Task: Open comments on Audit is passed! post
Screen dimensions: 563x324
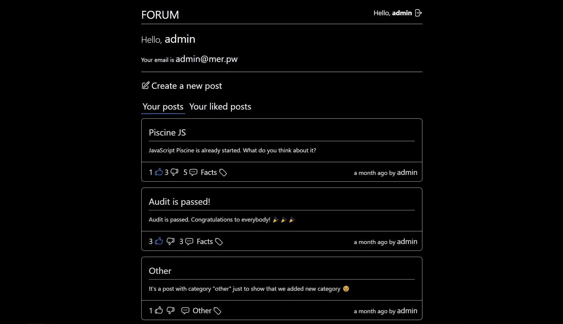Action: 189,241
